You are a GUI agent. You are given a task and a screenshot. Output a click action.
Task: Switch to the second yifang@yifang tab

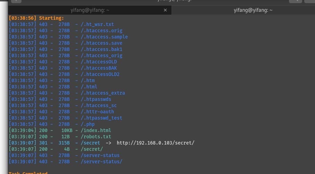click(x=253, y=10)
